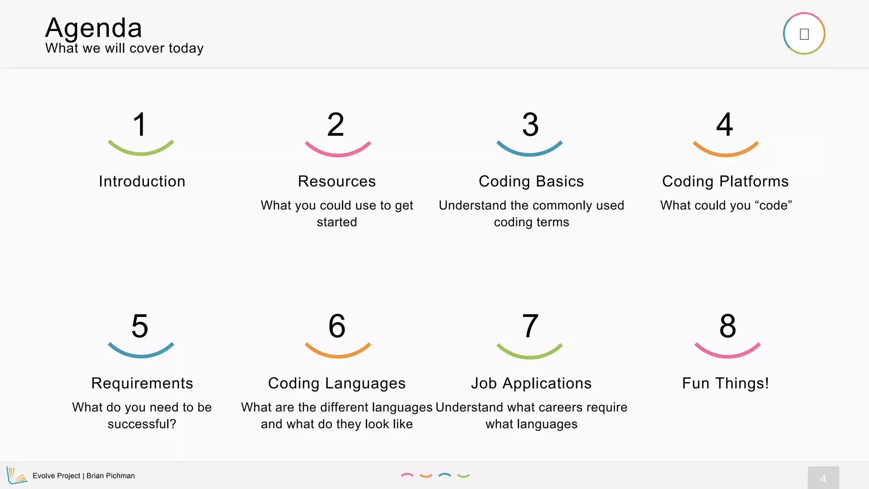The height and width of the screenshot is (489, 869).
Task: Click the number 7 above Job Applications
Action: pos(530,326)
